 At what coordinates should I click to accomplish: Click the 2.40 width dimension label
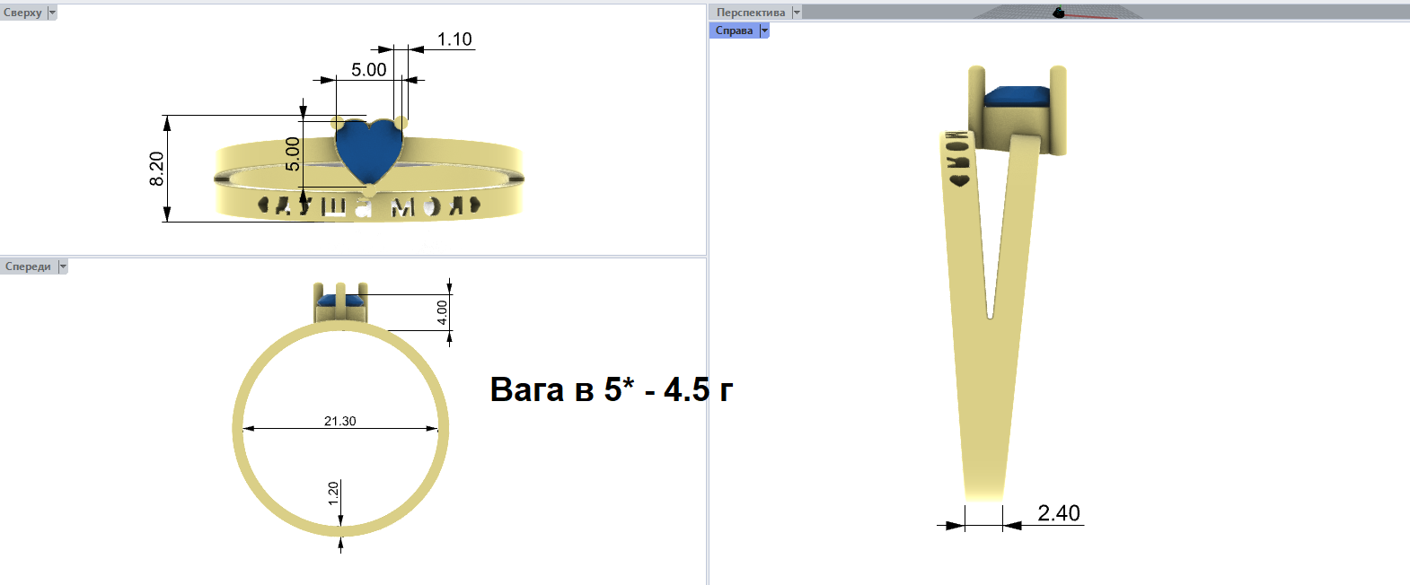click(x=1058, y=513)
